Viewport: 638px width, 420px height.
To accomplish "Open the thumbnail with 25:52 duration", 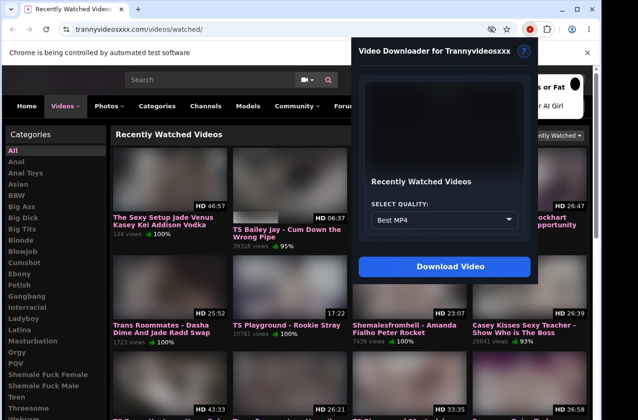I will pyautogui.click(x=170, y=287).
